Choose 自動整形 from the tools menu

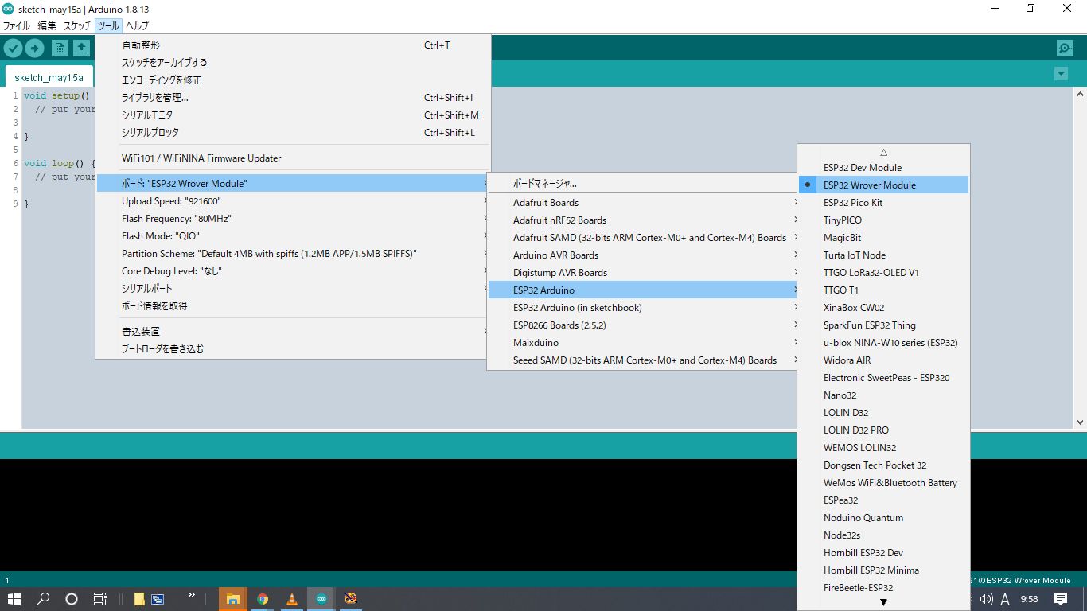[x=293, y=45]
